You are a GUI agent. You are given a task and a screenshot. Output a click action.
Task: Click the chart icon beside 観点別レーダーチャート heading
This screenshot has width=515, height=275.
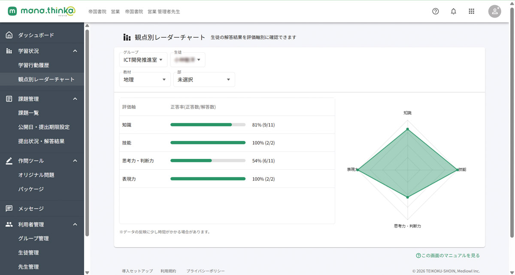click(x=127, y=37)
